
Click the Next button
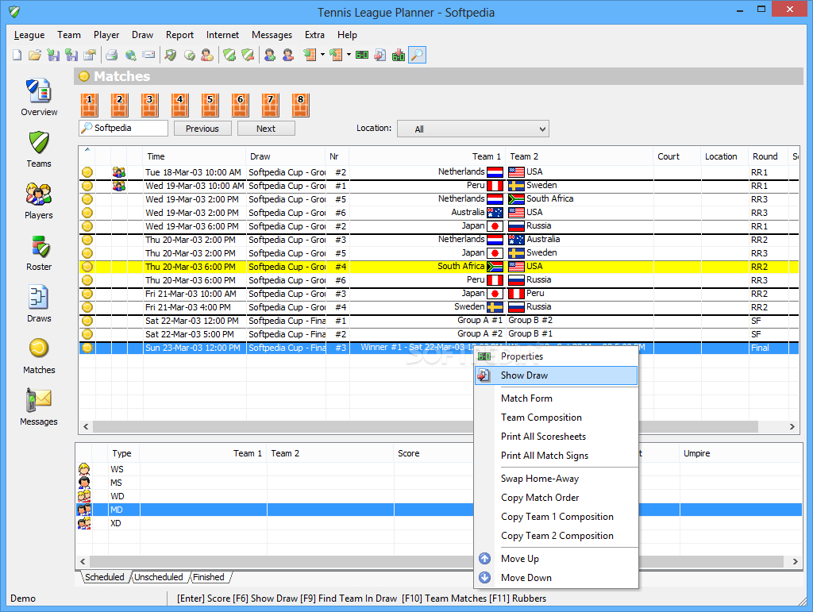coord(266,129)
